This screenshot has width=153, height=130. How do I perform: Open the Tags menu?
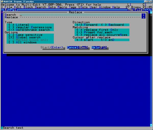pos(73,7)
